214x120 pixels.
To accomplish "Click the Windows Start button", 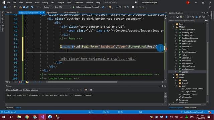I will pyautogui.click(x=4, y=117).
